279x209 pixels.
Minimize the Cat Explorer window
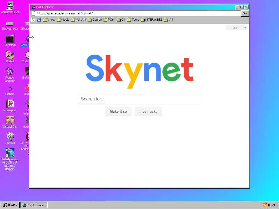point(237,7)
